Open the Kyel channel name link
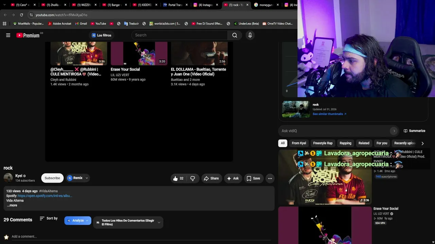This screenshot has width=435, height=244. pyautogui.click(x=19, y=176)
